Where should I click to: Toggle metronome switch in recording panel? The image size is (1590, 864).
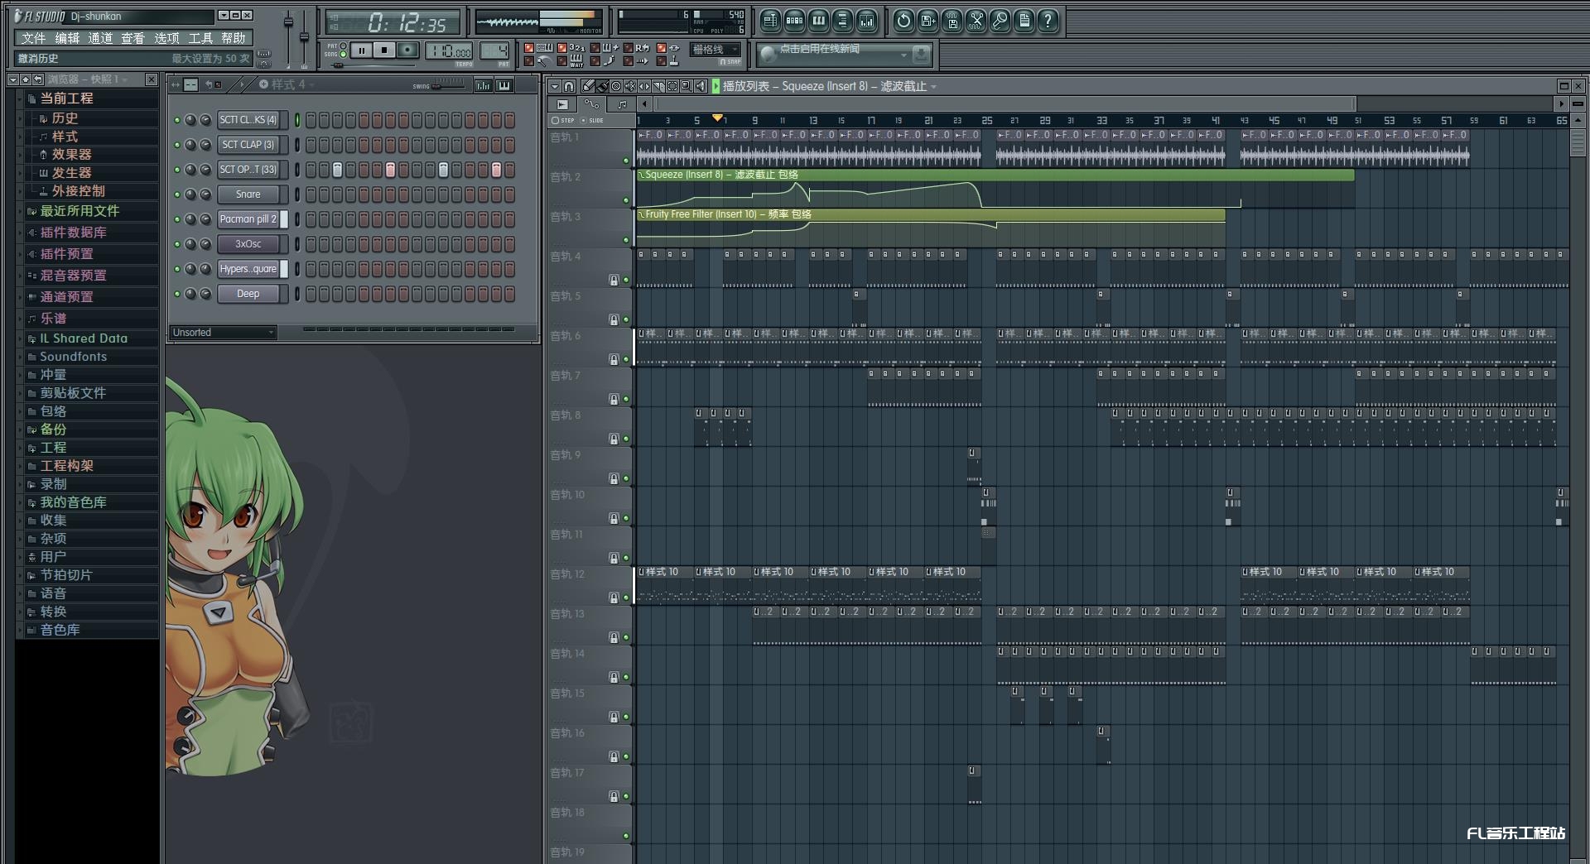[x=529, y=61]
